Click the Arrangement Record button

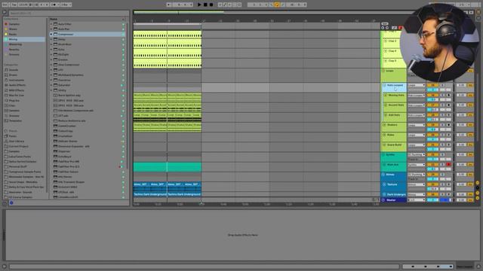[x=211, y=5]
